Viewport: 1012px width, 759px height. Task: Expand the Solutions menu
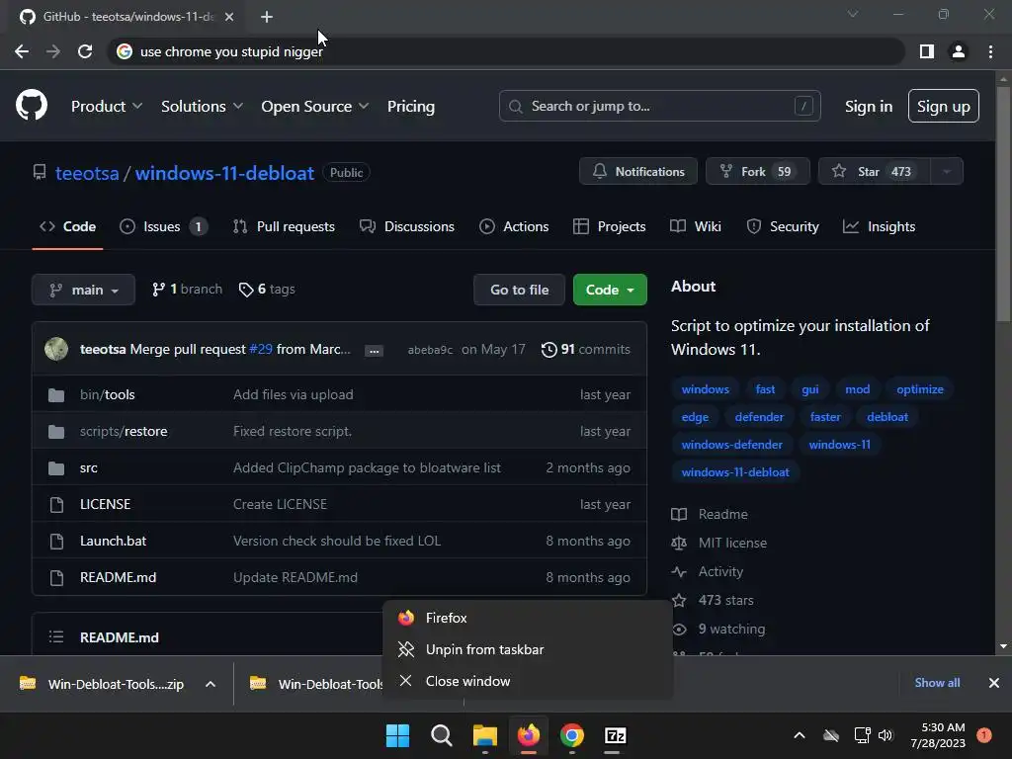click(x=202, y=106)
